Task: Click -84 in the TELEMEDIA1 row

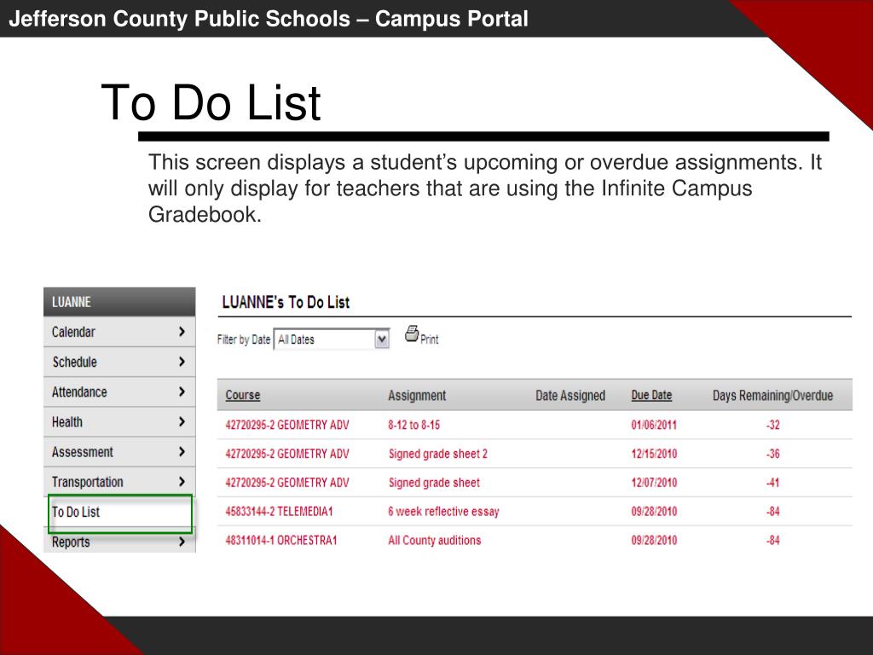Action: pos(772,512)
